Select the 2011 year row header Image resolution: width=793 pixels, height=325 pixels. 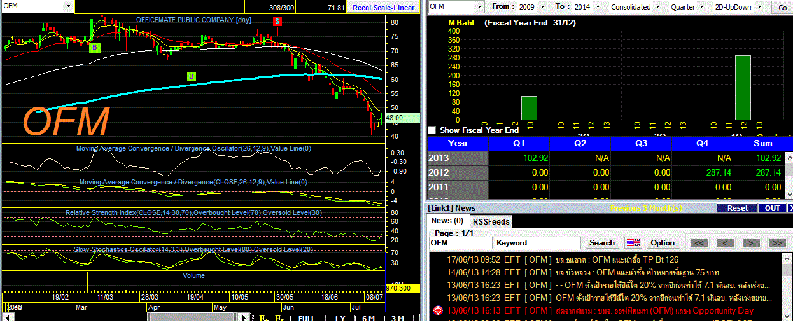point(458,187)
